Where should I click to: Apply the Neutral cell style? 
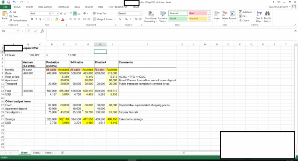pyautogui.click(x=197, y=18)
